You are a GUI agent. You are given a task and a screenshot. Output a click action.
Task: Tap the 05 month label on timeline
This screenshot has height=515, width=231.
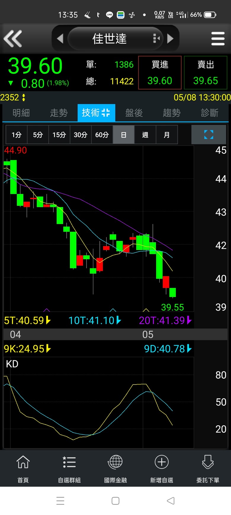(148, 334)
